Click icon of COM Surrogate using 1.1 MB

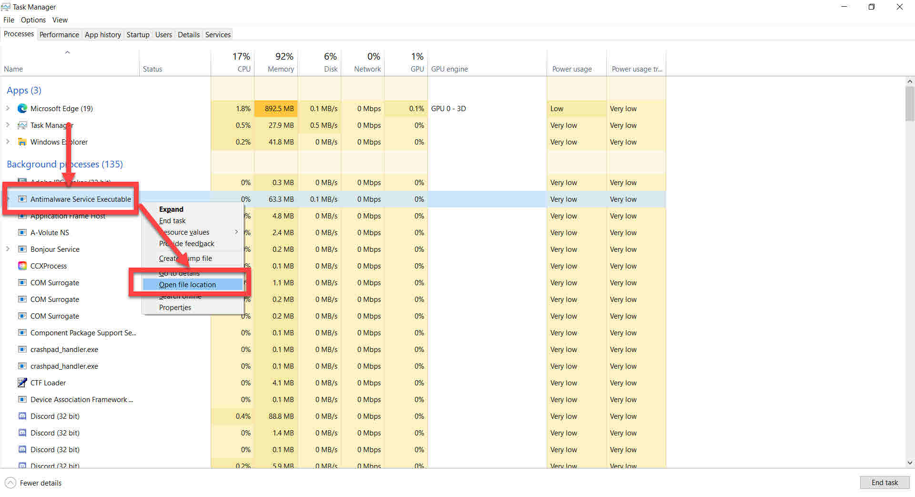point(22,283)
